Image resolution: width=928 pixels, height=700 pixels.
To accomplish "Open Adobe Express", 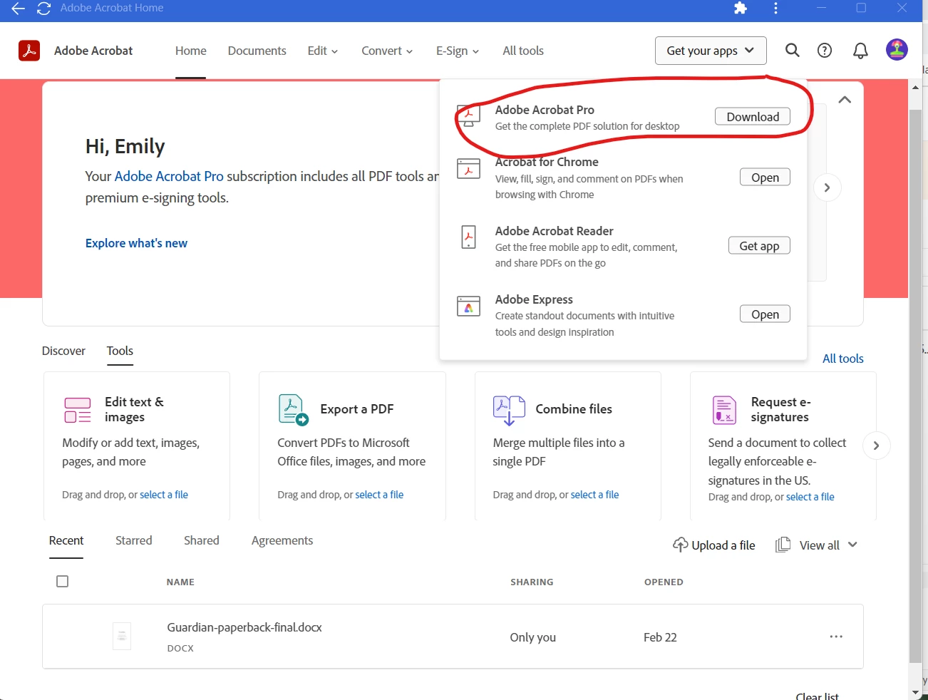I will click(765, 314).
